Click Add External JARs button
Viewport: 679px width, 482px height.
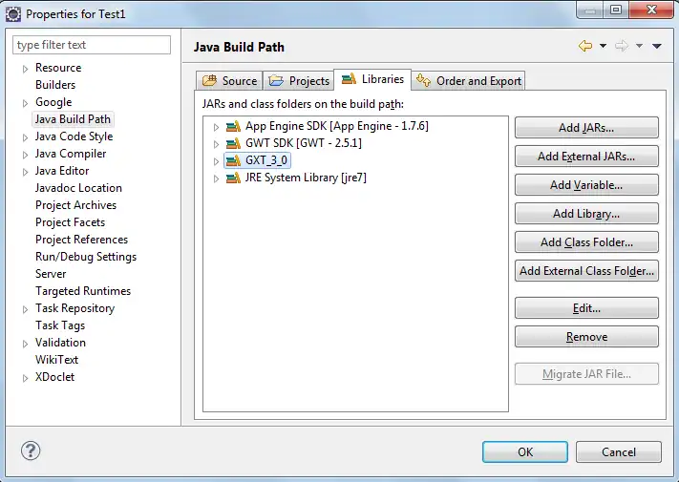(585, 157)
